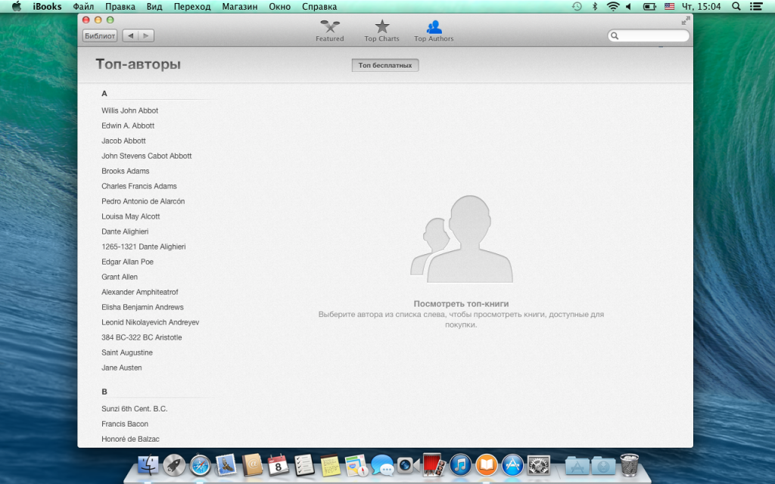Select author Honoré de Balzac
775x484 pixels.
130,439
